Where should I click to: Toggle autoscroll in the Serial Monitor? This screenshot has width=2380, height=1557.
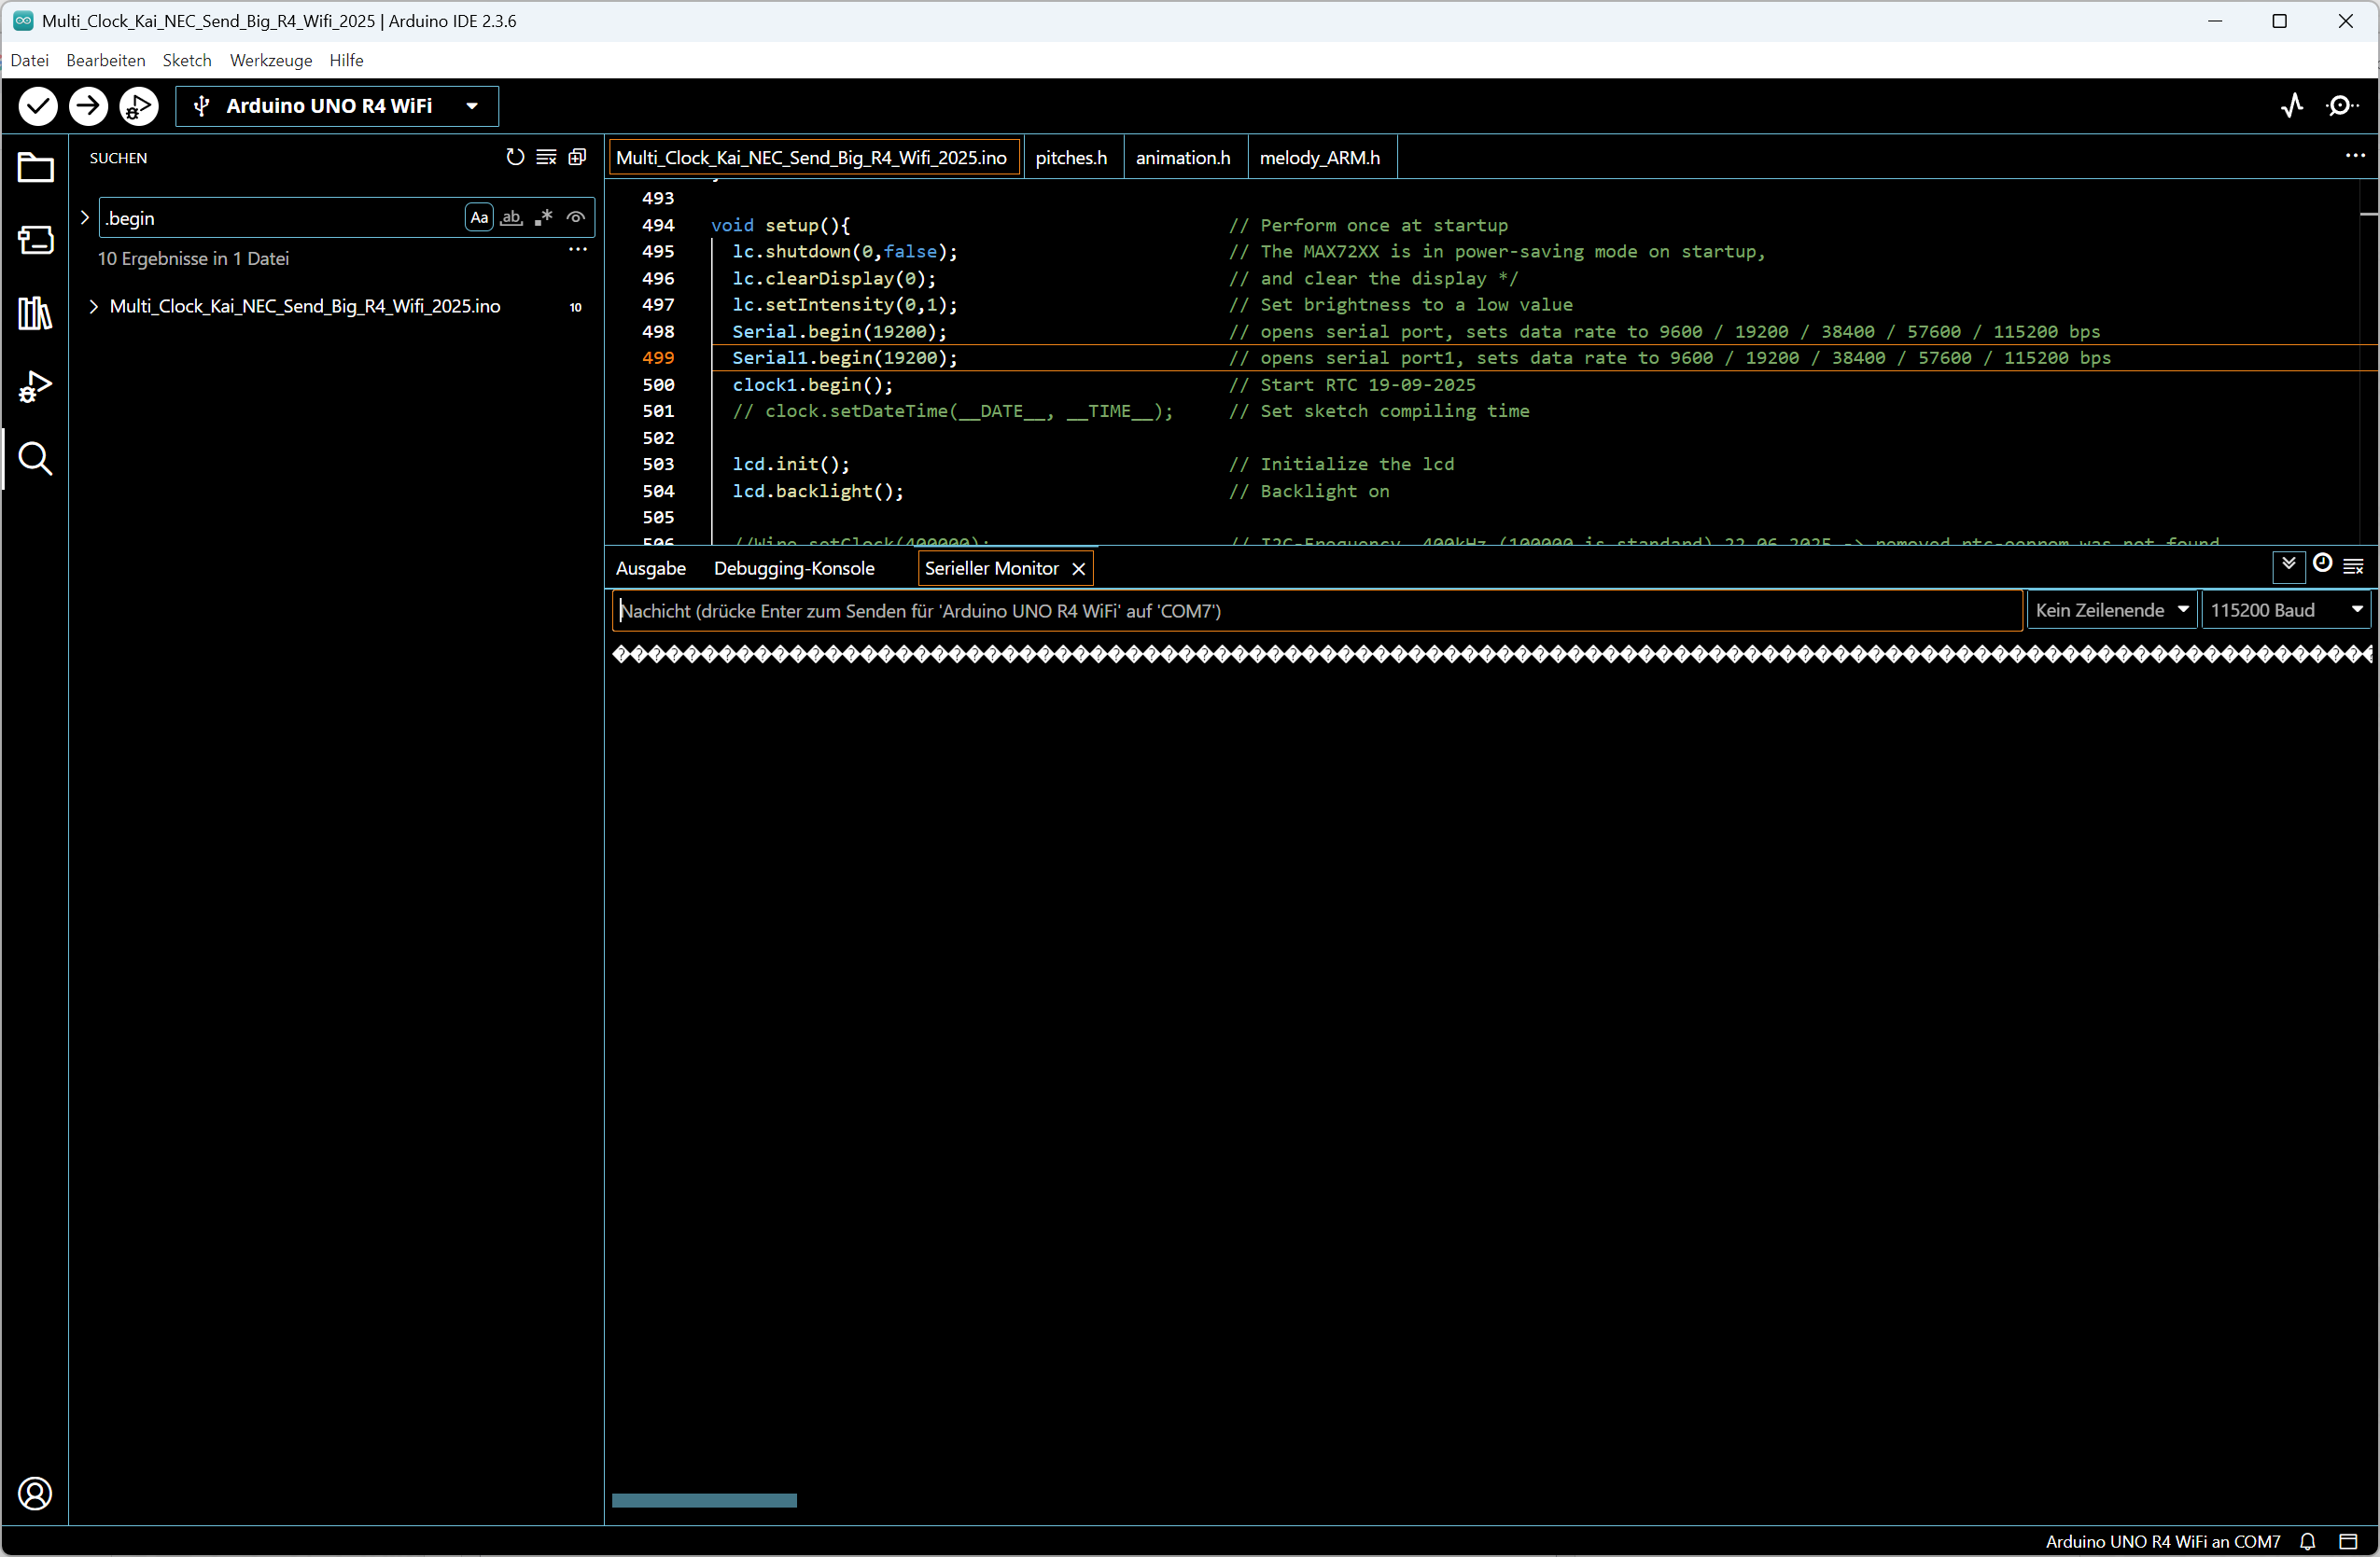point(2288,565)
